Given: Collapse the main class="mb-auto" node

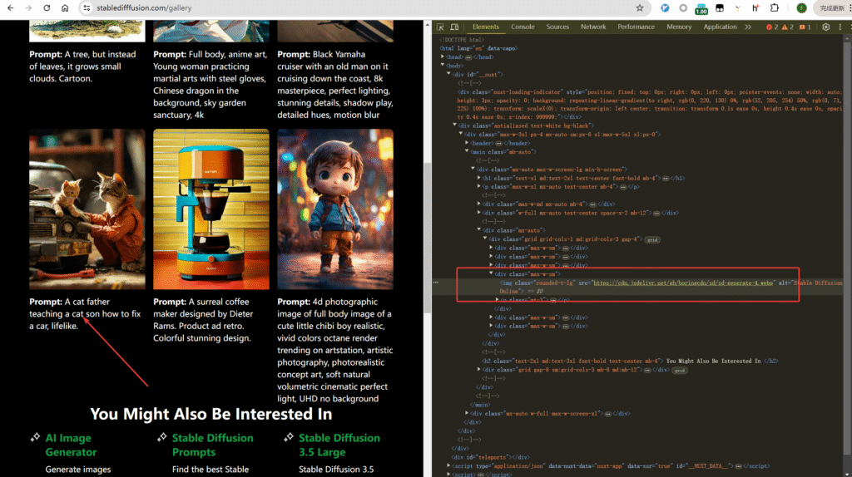Looking at the screenshot, I should [467, 151].
